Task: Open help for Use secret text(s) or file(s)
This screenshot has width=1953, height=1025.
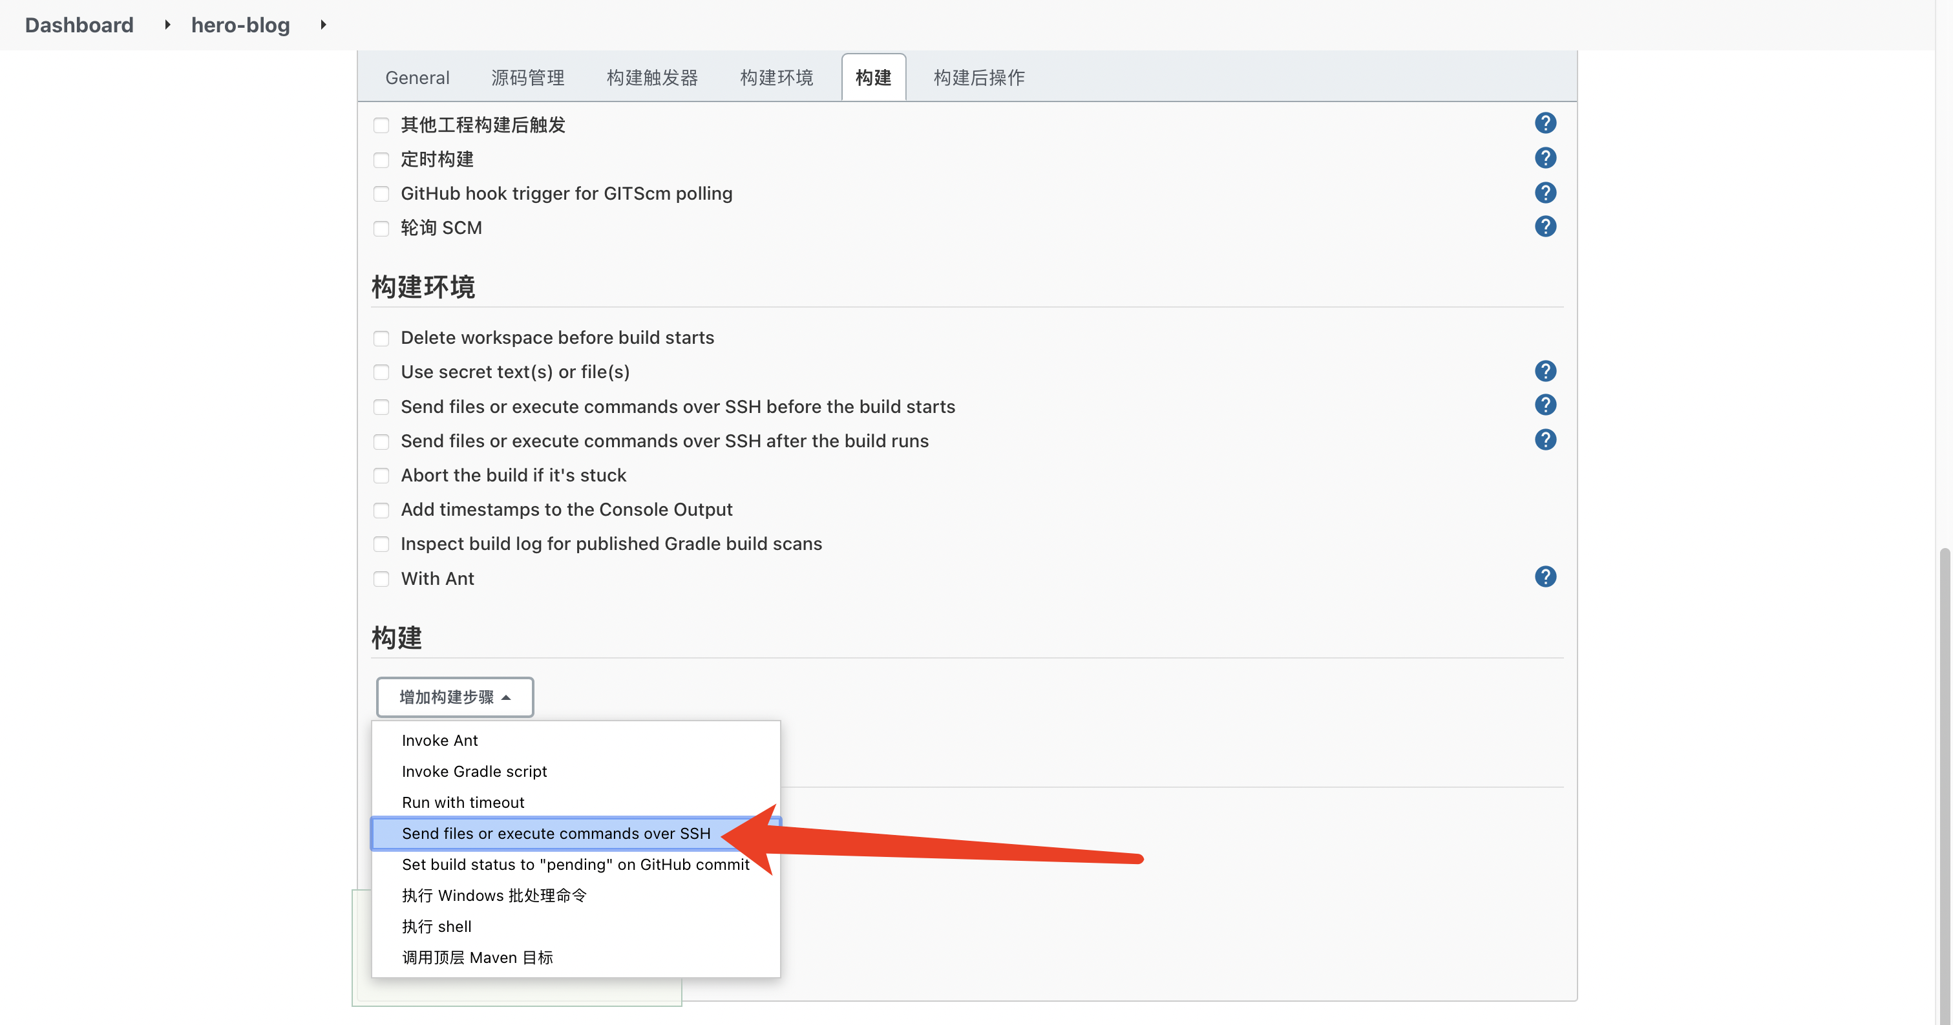Action: click(x=1546, y=371)
